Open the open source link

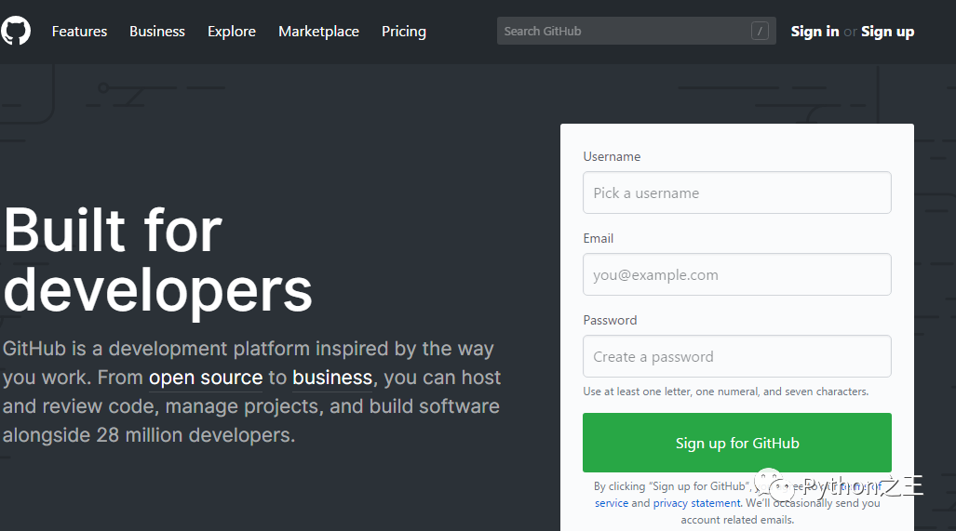pyautogui.click(x=206, y=378)
